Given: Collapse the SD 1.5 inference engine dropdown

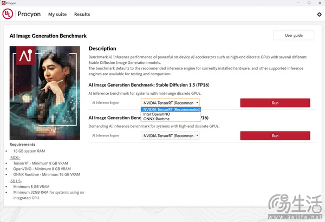Looking at the screenshot, I should [170, 103].
